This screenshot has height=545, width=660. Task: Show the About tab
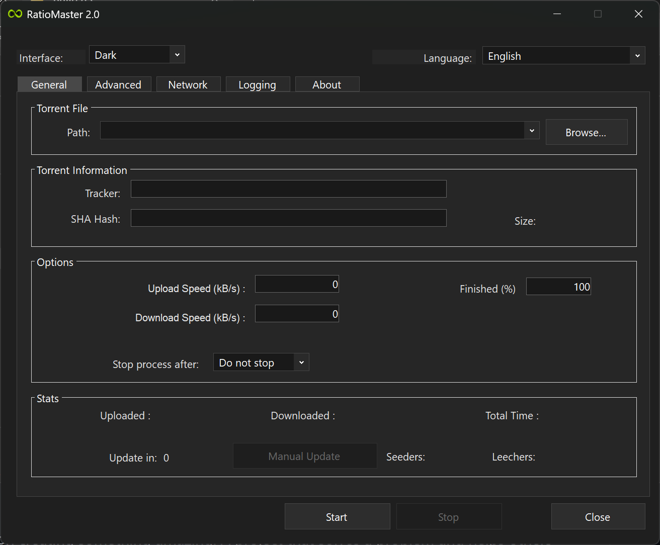(327, 84)
